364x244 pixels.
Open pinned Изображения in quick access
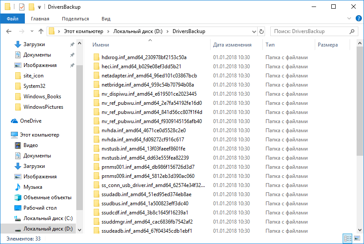click(40, 65)
